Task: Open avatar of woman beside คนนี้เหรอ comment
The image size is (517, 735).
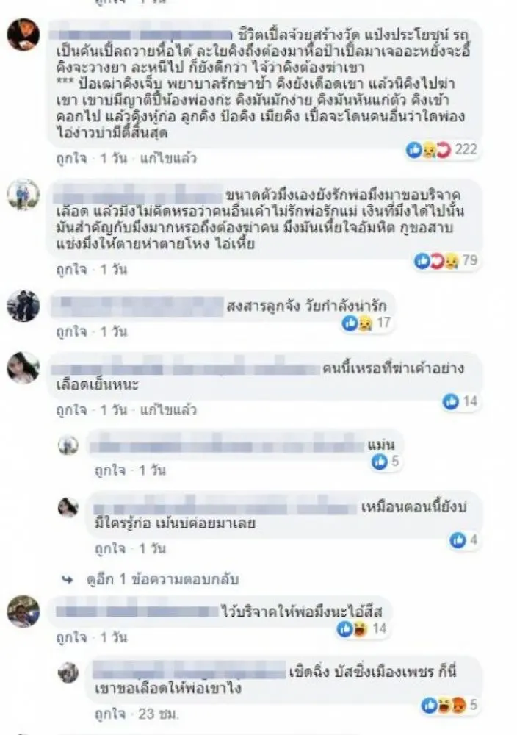Action: [x=23, y=367]
